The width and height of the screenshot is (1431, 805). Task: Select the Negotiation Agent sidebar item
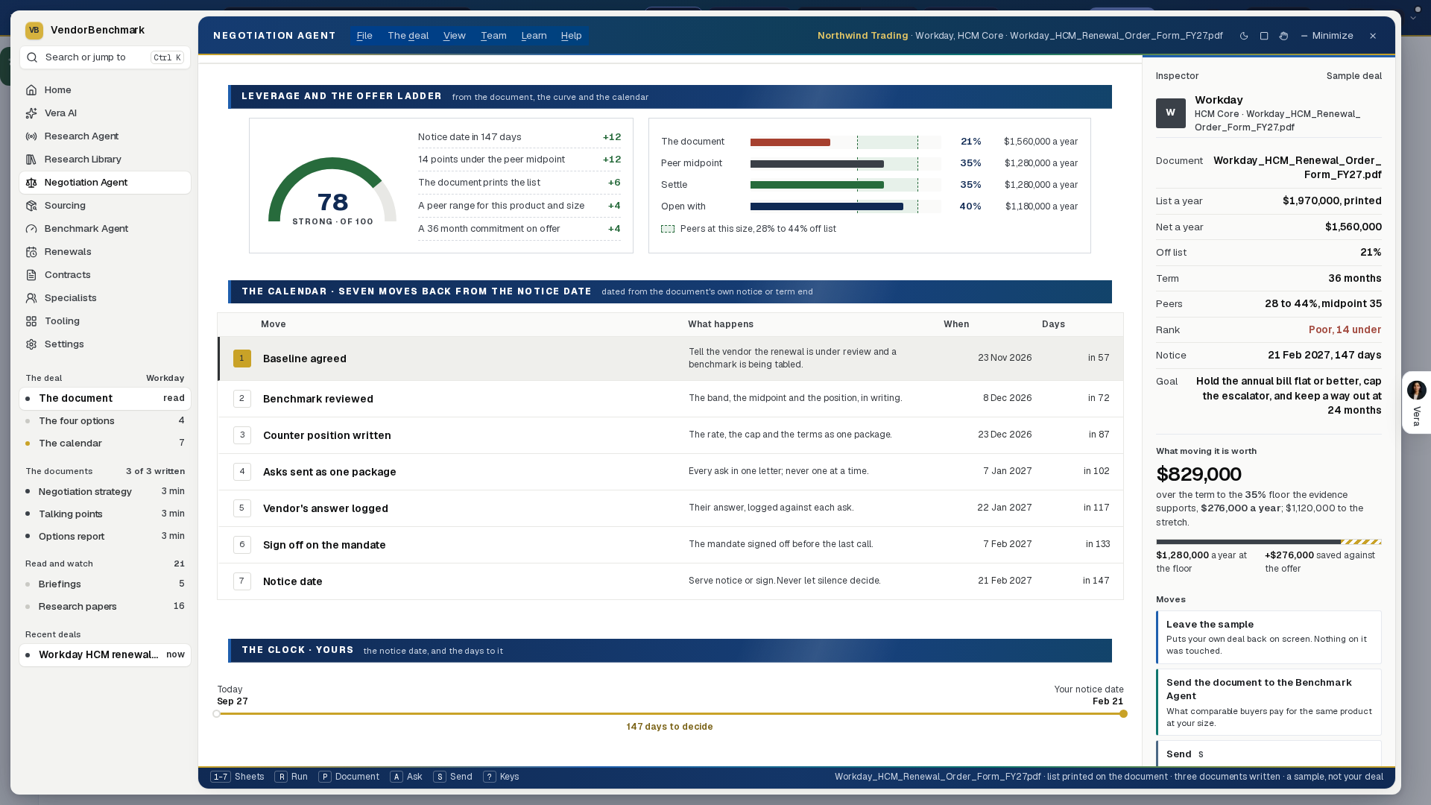coord(105,183)
